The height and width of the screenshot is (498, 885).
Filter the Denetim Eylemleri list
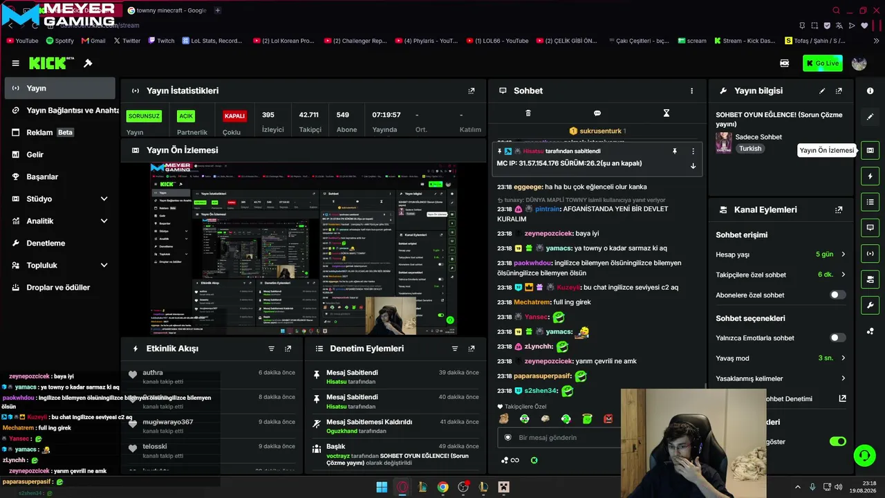[x=454, y=349]
